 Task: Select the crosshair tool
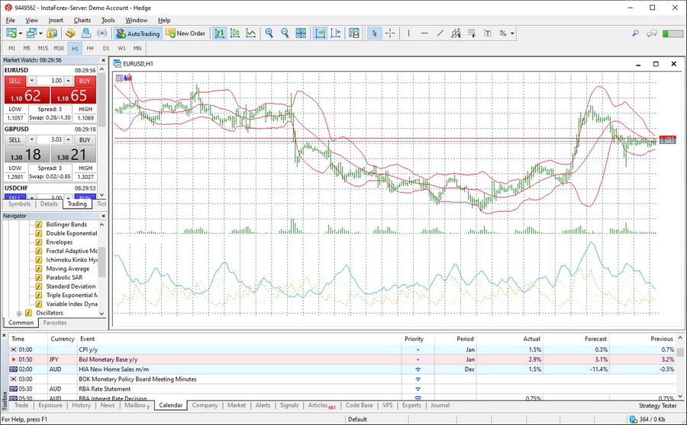coord(390,34)
